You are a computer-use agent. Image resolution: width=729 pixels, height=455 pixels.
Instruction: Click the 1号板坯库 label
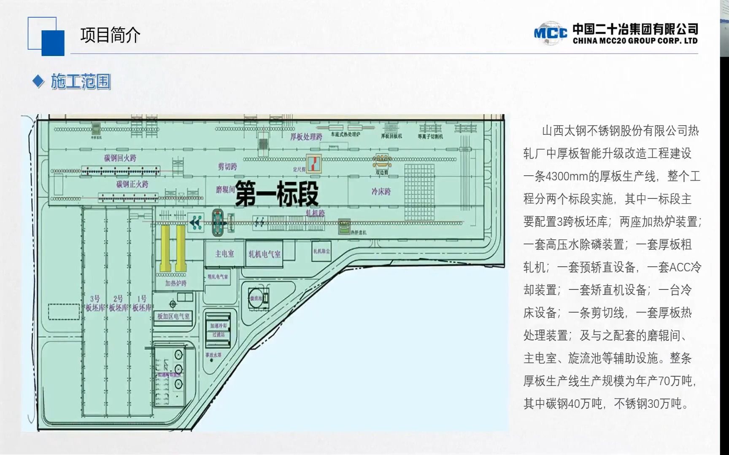pos(142,303)
